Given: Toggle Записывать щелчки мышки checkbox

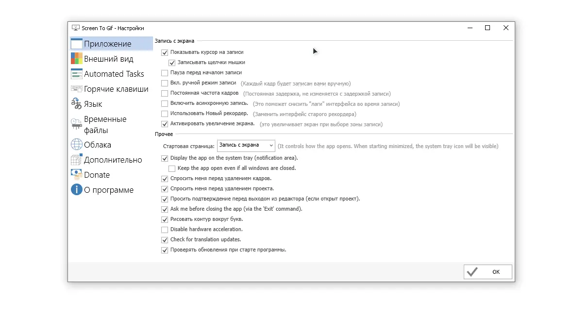Looking at the screenshot, I should pyautogui.click(x=172, y=63).
